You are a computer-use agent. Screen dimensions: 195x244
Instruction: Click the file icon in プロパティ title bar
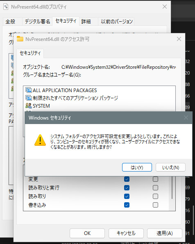(x=6, y=7)
